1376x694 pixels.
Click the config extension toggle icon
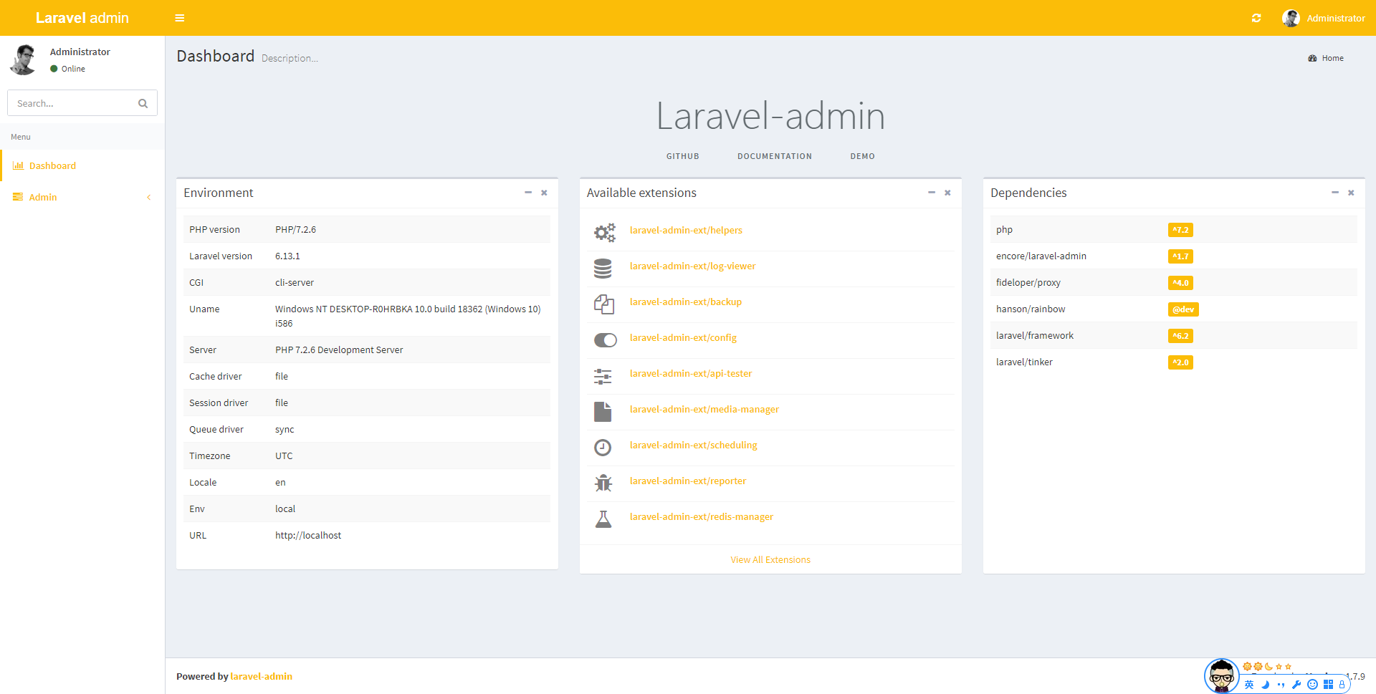tap(605, 340)
